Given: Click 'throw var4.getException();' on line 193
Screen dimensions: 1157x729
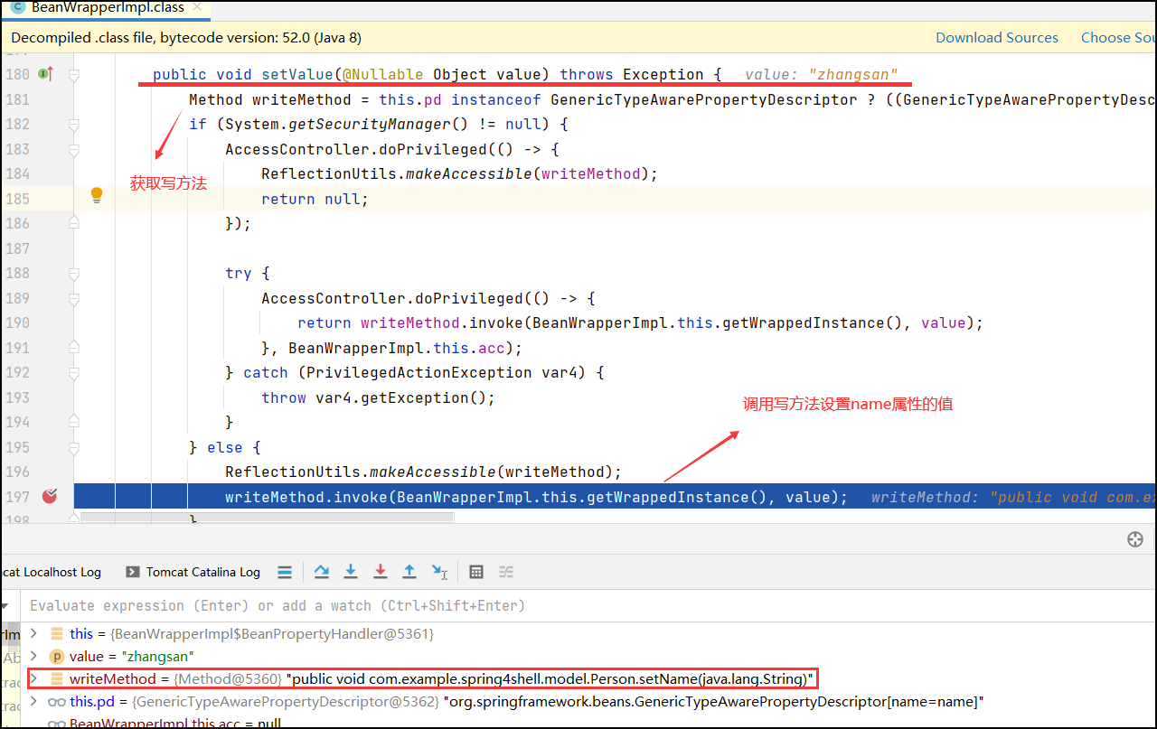Looking at the screenshot, I should click(x=379, y=397).
